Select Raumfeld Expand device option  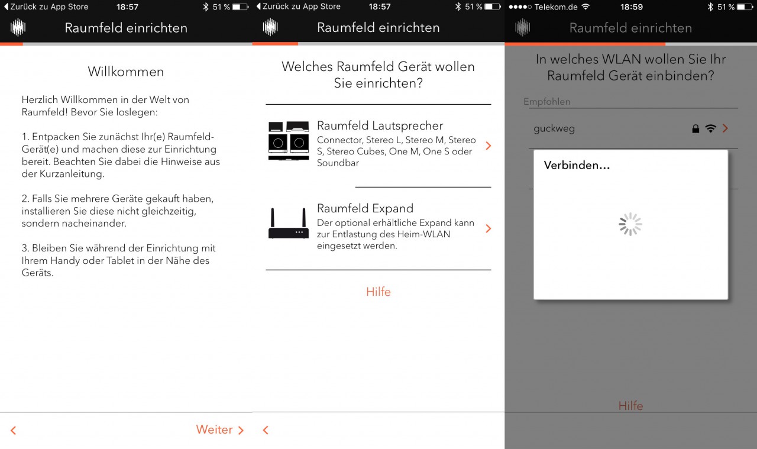pos(378,229)
